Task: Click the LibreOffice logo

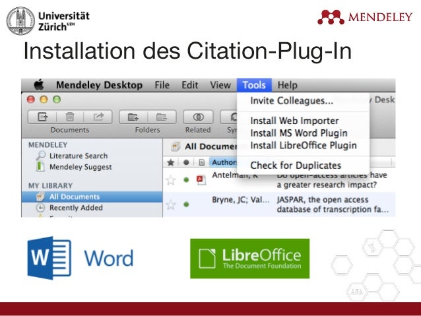Action: (249, 259)
